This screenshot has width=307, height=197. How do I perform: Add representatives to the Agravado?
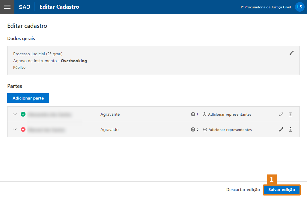click(228, 129)
